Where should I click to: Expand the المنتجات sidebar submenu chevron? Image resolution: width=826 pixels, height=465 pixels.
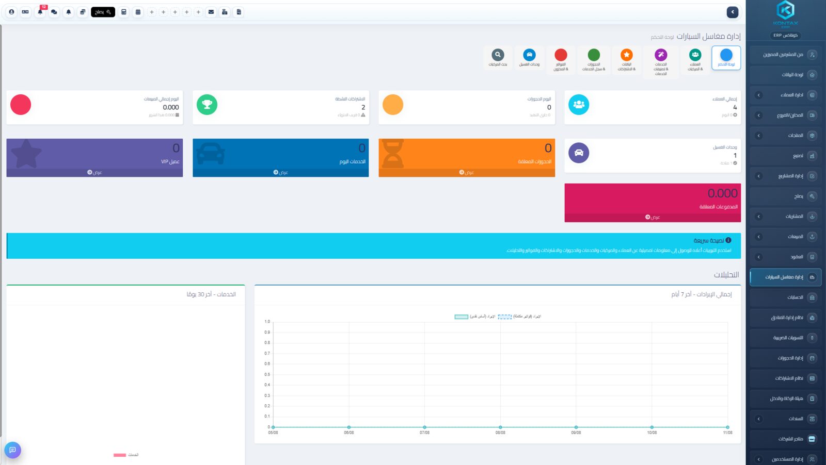coord(758,136)
